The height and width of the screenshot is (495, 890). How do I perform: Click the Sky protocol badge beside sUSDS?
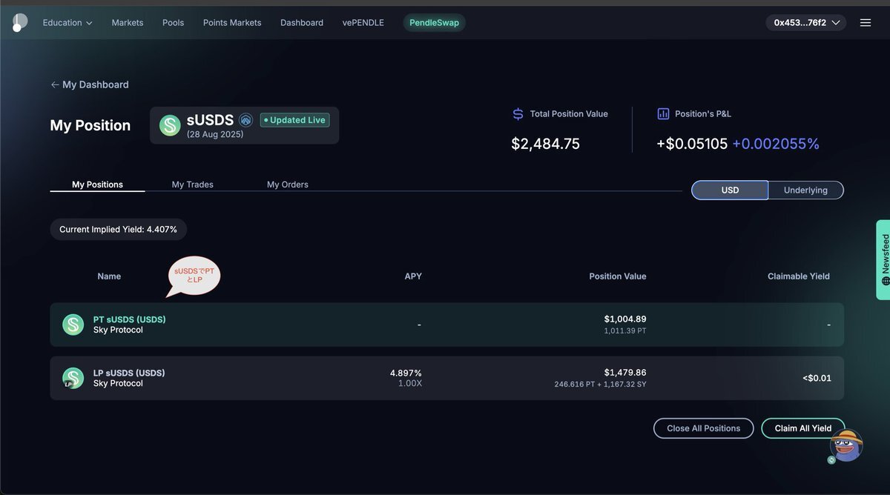[x=245, y=120]
